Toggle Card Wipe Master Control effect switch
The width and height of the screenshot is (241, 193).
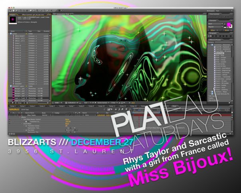10,119
